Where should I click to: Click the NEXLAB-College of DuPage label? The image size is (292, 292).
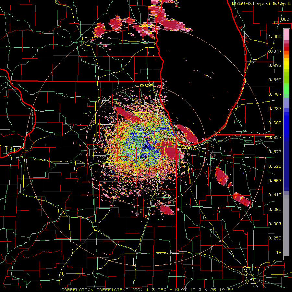tap(259, 4)
